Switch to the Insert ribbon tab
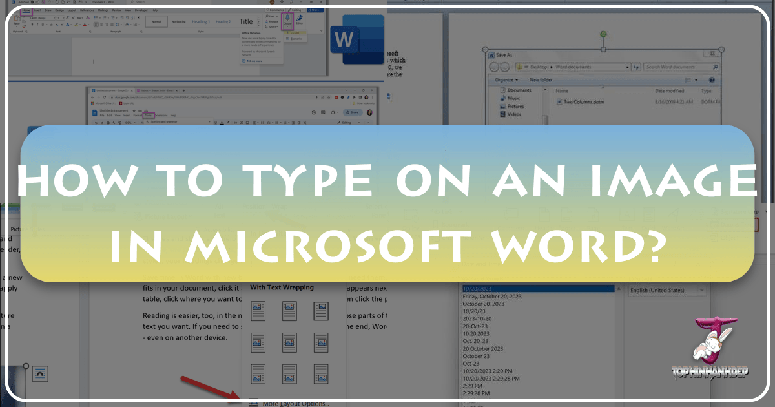This screenshot has height=407, width=775. [37, 10]
